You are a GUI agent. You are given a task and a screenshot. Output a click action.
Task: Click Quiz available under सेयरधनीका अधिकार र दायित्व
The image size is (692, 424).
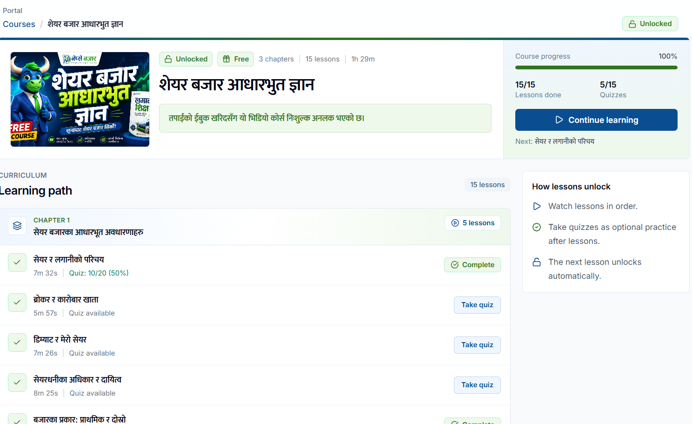tap(93, 393)
